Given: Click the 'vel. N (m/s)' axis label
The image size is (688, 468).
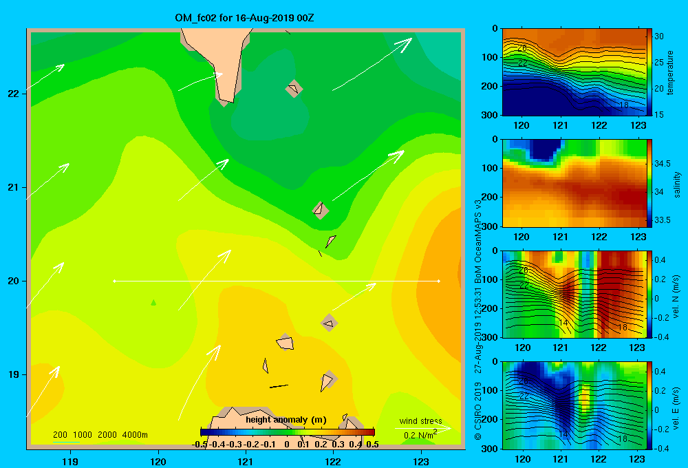Looking at the screenshot, I should click(x=676, y=297).
